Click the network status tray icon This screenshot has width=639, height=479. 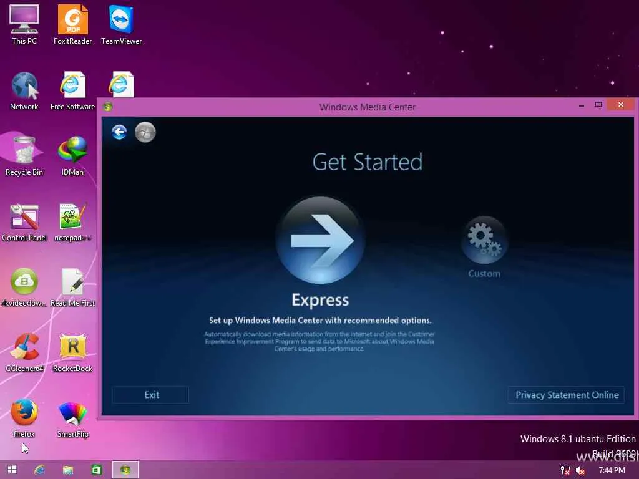pyautogui.click(x=565, y=470)
